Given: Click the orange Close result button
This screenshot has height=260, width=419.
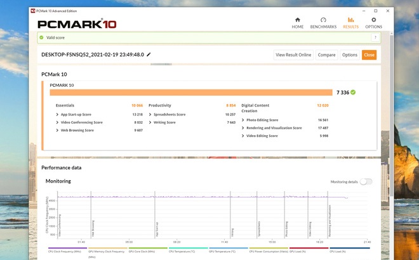Looking at the screenshot, I should (x=369, y=55).
